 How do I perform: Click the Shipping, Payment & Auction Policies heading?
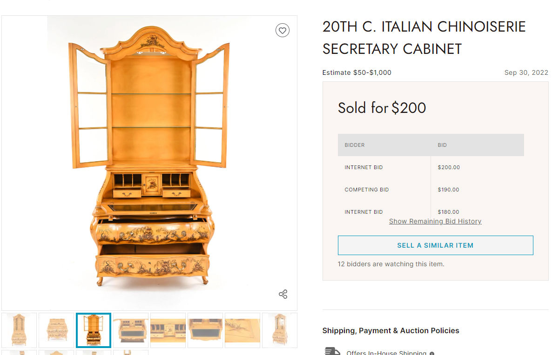tap(391, 330)
